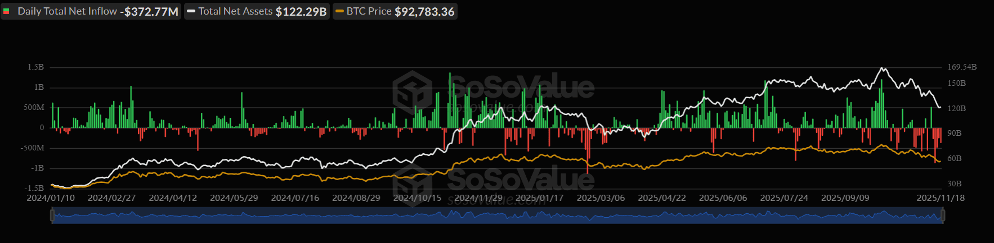Toggle Daily Total Net Inflow legend series
Viewport: 994px width, 243px height.
point(91,11)
